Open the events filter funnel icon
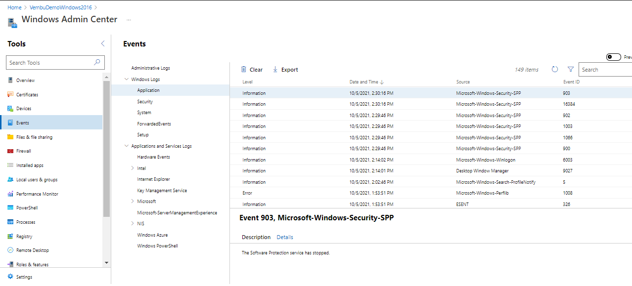This screenshot has width=632, height=286. (571, 70)
